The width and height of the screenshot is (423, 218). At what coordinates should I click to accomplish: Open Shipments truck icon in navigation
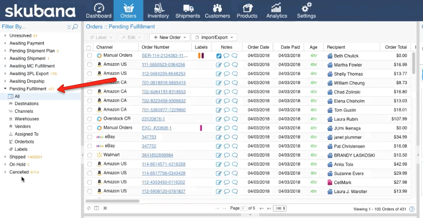click(188, 8)
